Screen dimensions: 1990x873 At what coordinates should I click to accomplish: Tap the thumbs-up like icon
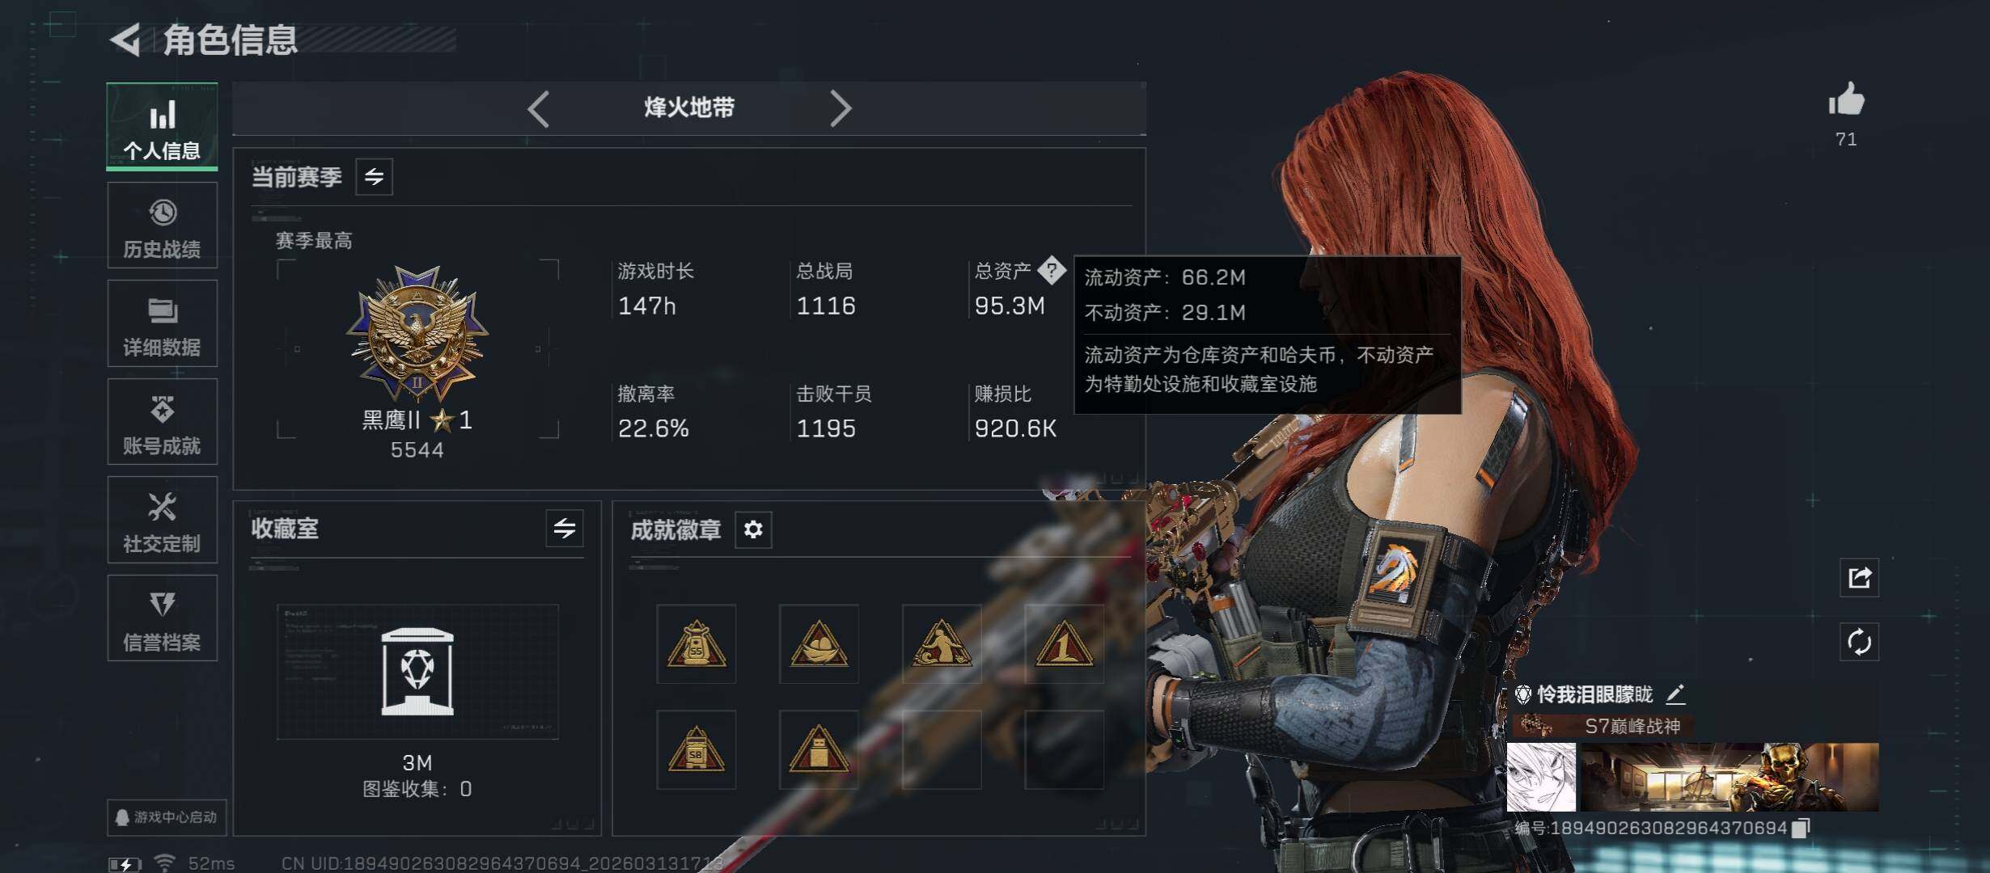[1846, 101]
